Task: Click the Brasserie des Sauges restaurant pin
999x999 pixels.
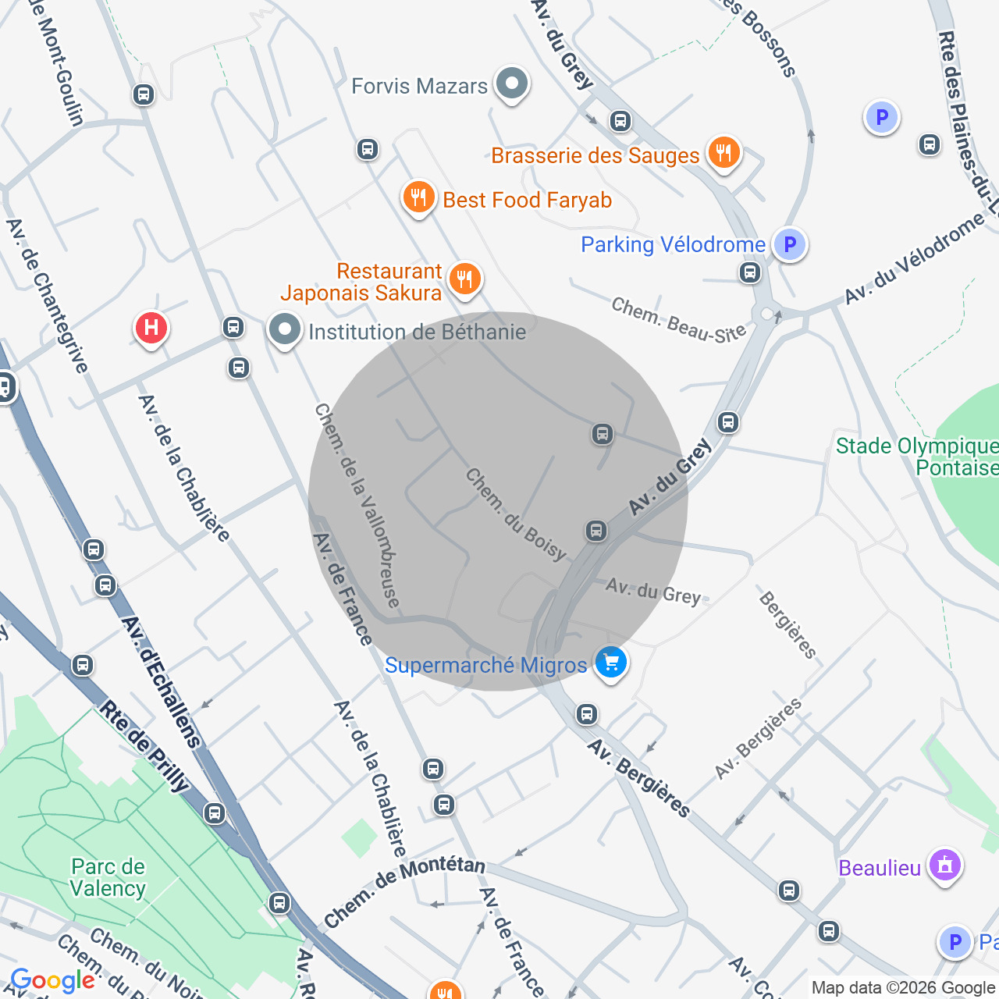Action: point(723,154)
